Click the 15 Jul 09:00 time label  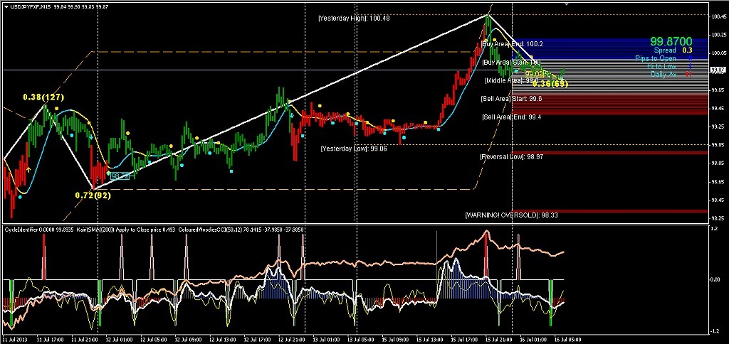(x=394, y=339)
